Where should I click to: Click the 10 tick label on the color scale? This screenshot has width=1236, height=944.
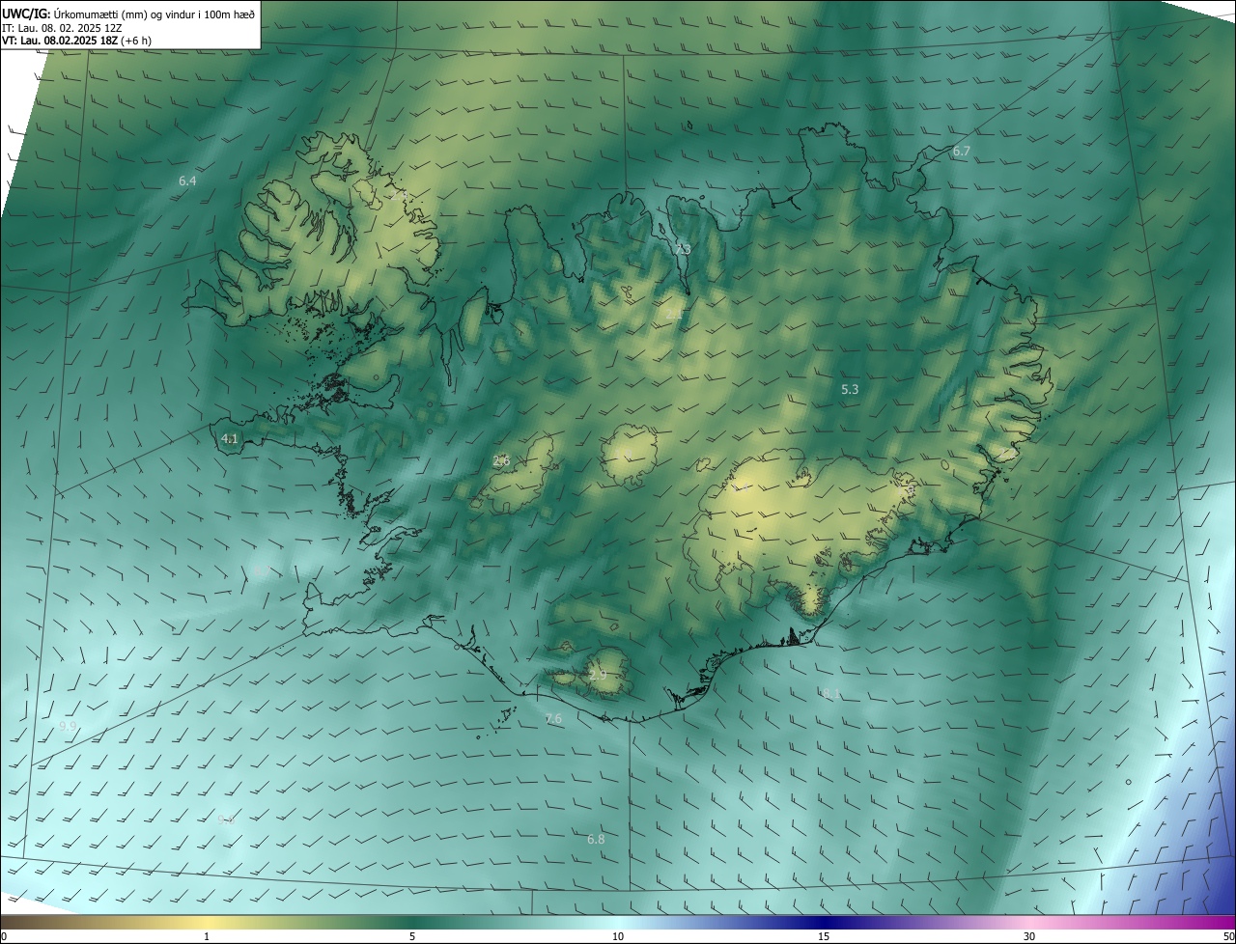[618, 936]
